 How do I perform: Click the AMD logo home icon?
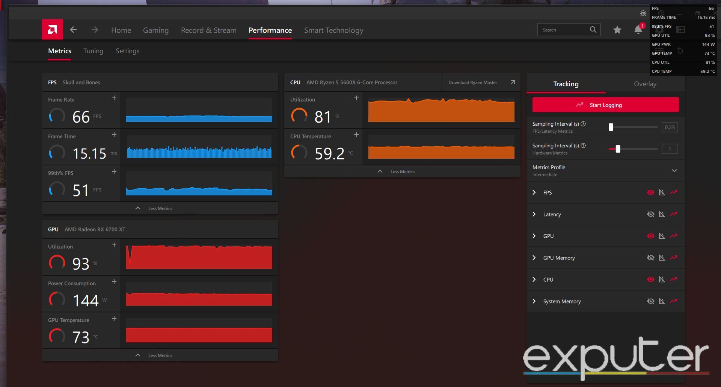[52, 29]
